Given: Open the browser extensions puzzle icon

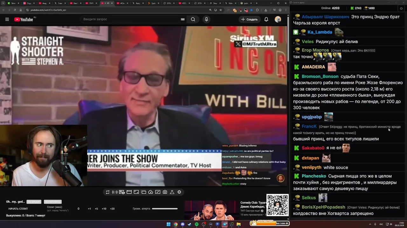Looking at the screenshot, I should pos(257,10).
